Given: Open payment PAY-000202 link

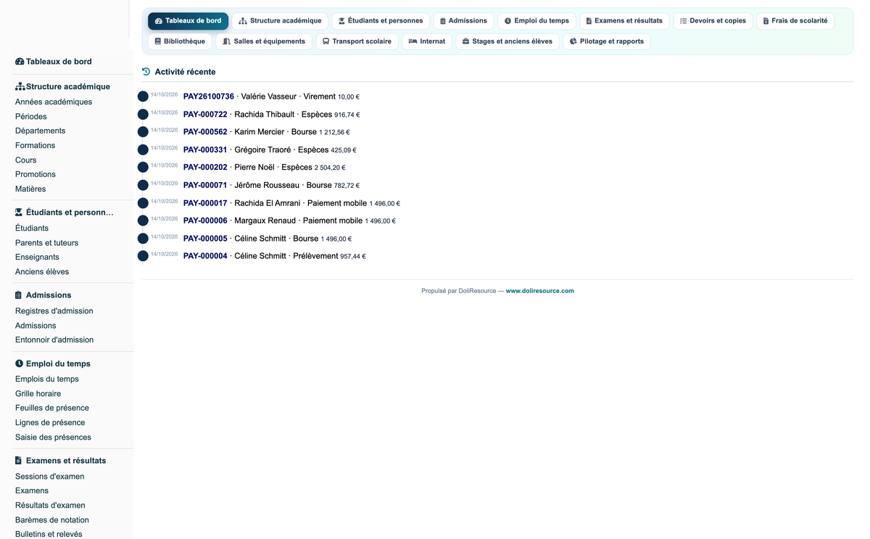Looking at the screenshot, I should (x=205, y=168).
